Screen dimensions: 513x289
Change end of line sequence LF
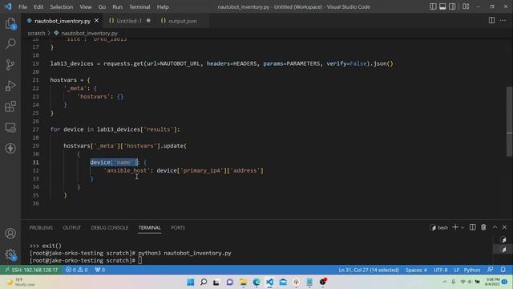457,270
